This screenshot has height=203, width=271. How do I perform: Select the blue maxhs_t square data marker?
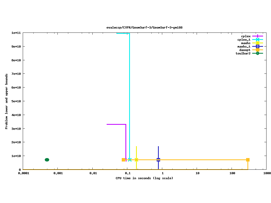pyautogui.click(x=158, y=160)
